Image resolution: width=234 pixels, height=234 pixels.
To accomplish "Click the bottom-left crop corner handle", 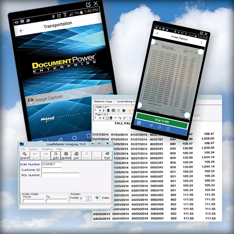I will click(139, 105).
